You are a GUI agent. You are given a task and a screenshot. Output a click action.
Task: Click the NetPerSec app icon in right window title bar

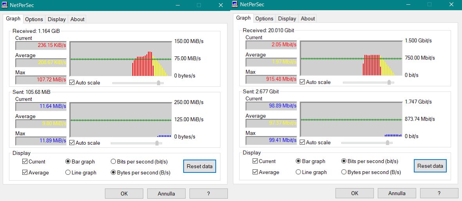[235, 4]
